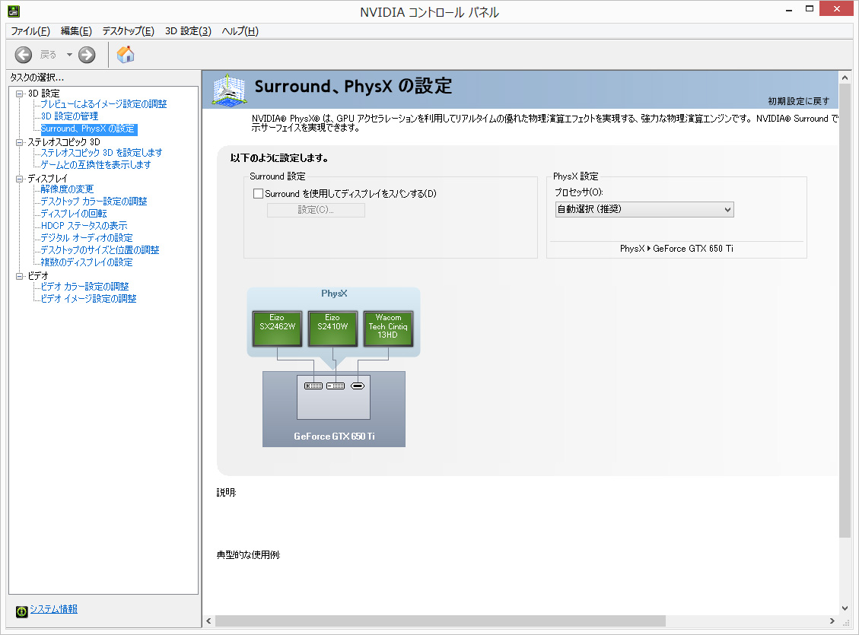This screenshot has height=635, width=859.
Task: Open HDCP ステータスの表示
Action: [x=84, y=226]
